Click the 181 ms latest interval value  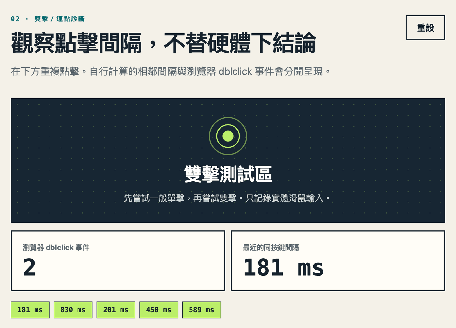pos(283,268)
